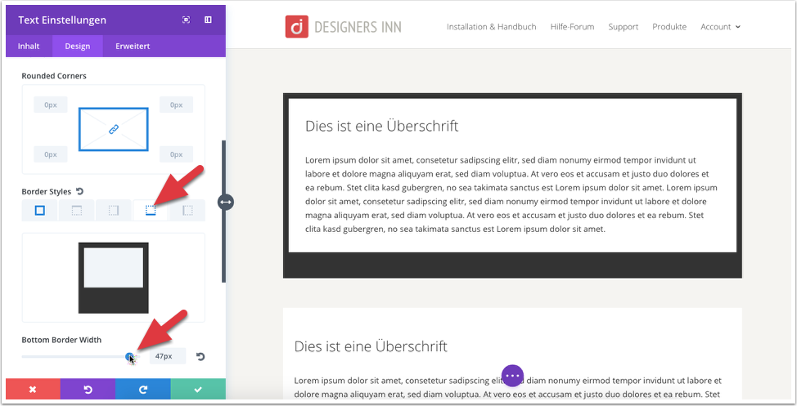Screen dimensions: 797x406
Task: Select the top border style
Action: pos(76,210)
